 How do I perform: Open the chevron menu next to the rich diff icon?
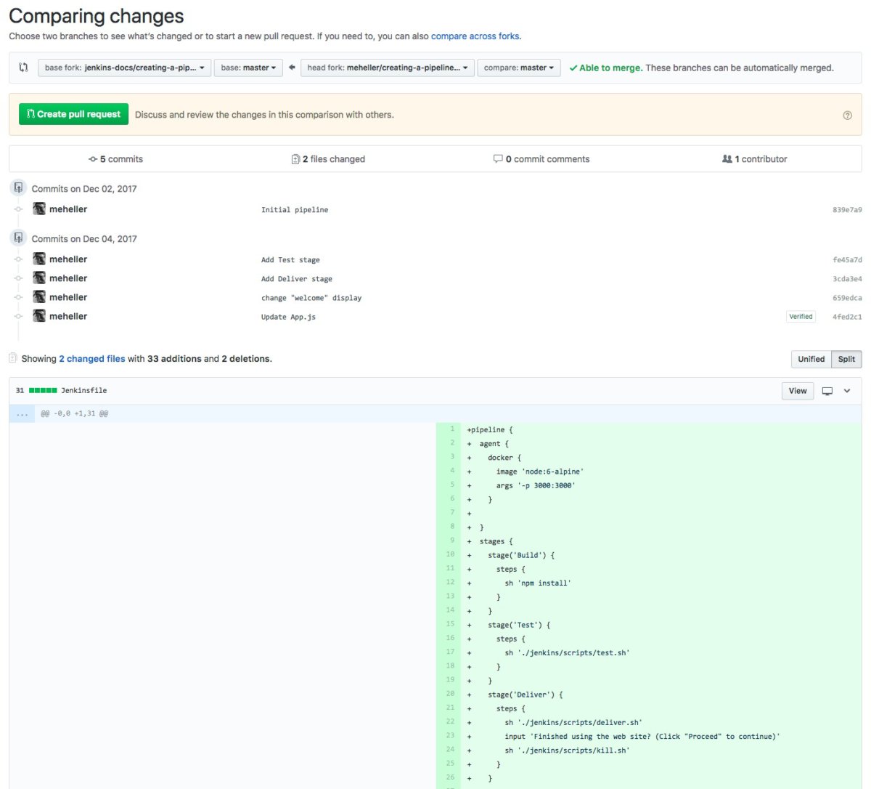click(x=846, y=390)
